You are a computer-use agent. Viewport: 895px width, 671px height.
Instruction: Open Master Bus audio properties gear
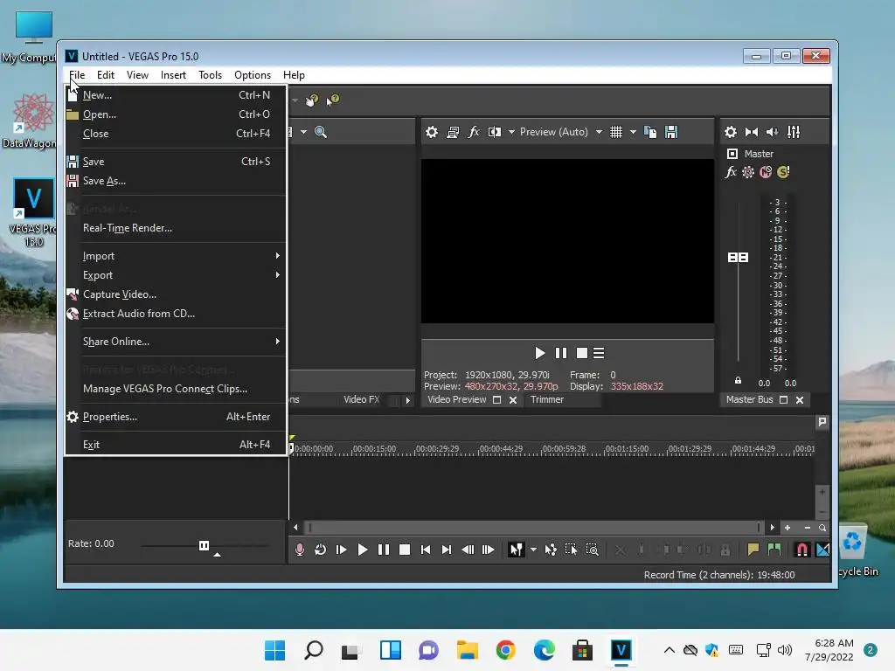click(x=731, y=133)
